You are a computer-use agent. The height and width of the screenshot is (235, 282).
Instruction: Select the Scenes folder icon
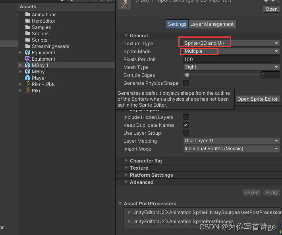(28, 34)
